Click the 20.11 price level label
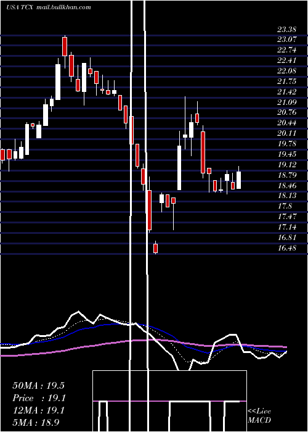This screenshot has height=432, width=308. (x=286, y=133)
